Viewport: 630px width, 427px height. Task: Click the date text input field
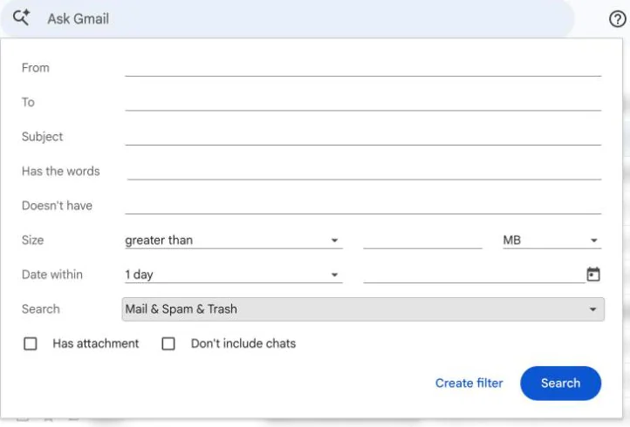474,274
